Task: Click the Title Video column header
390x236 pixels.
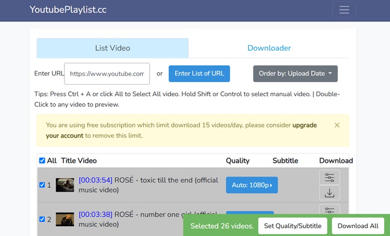Action: pos(79,161)
